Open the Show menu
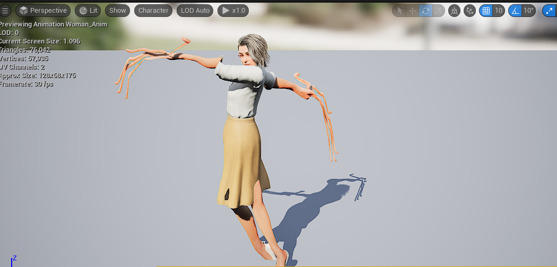This screenshot has width=557, height=267. click(118, 11)
